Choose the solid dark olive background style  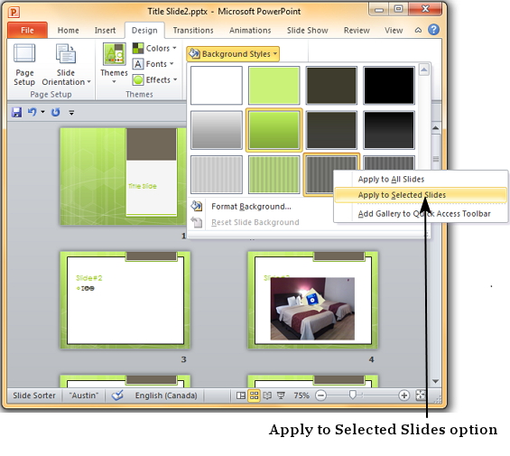pos(331,85)
